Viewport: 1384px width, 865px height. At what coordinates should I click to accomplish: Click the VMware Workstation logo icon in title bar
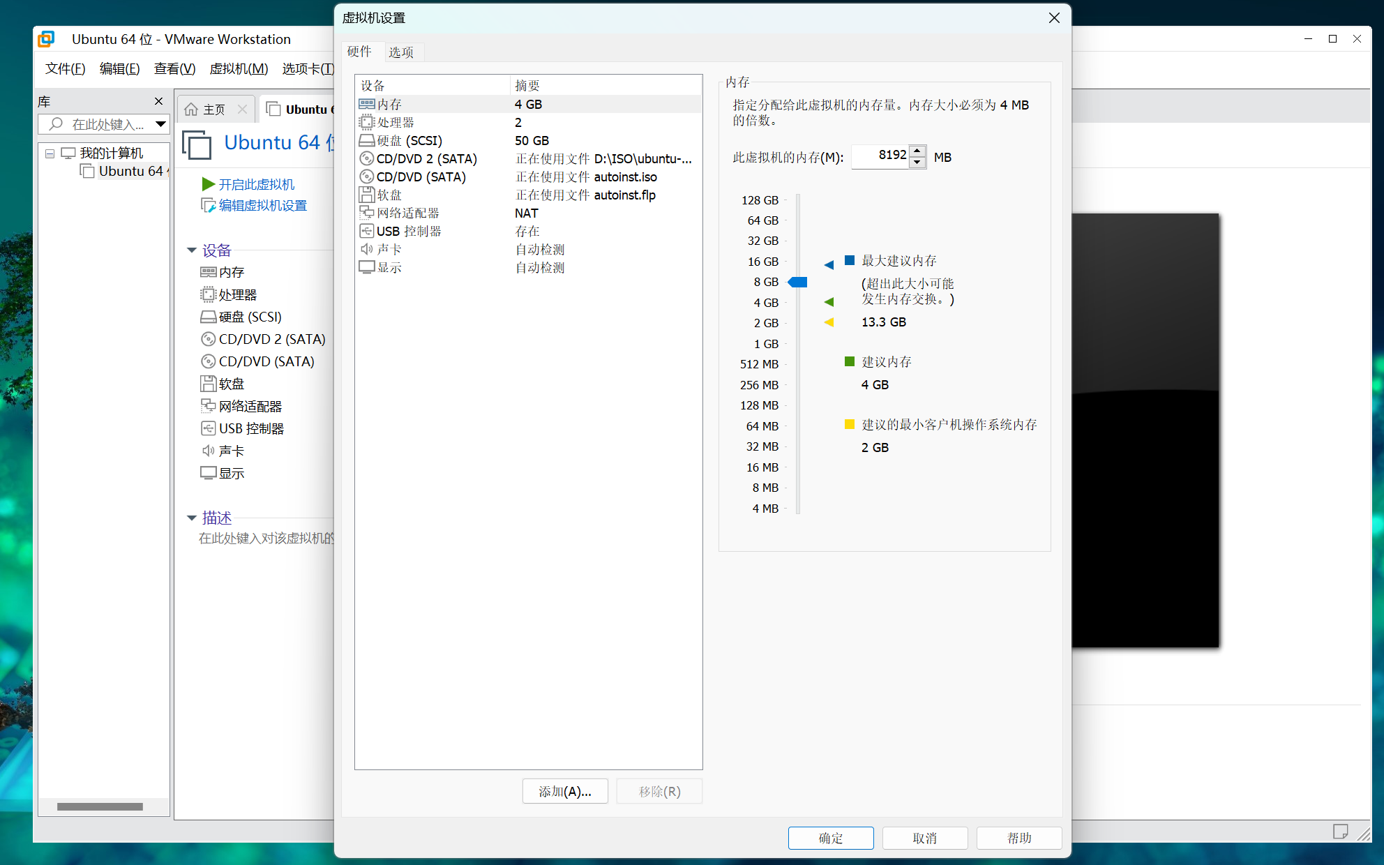(x=46, y=39)
